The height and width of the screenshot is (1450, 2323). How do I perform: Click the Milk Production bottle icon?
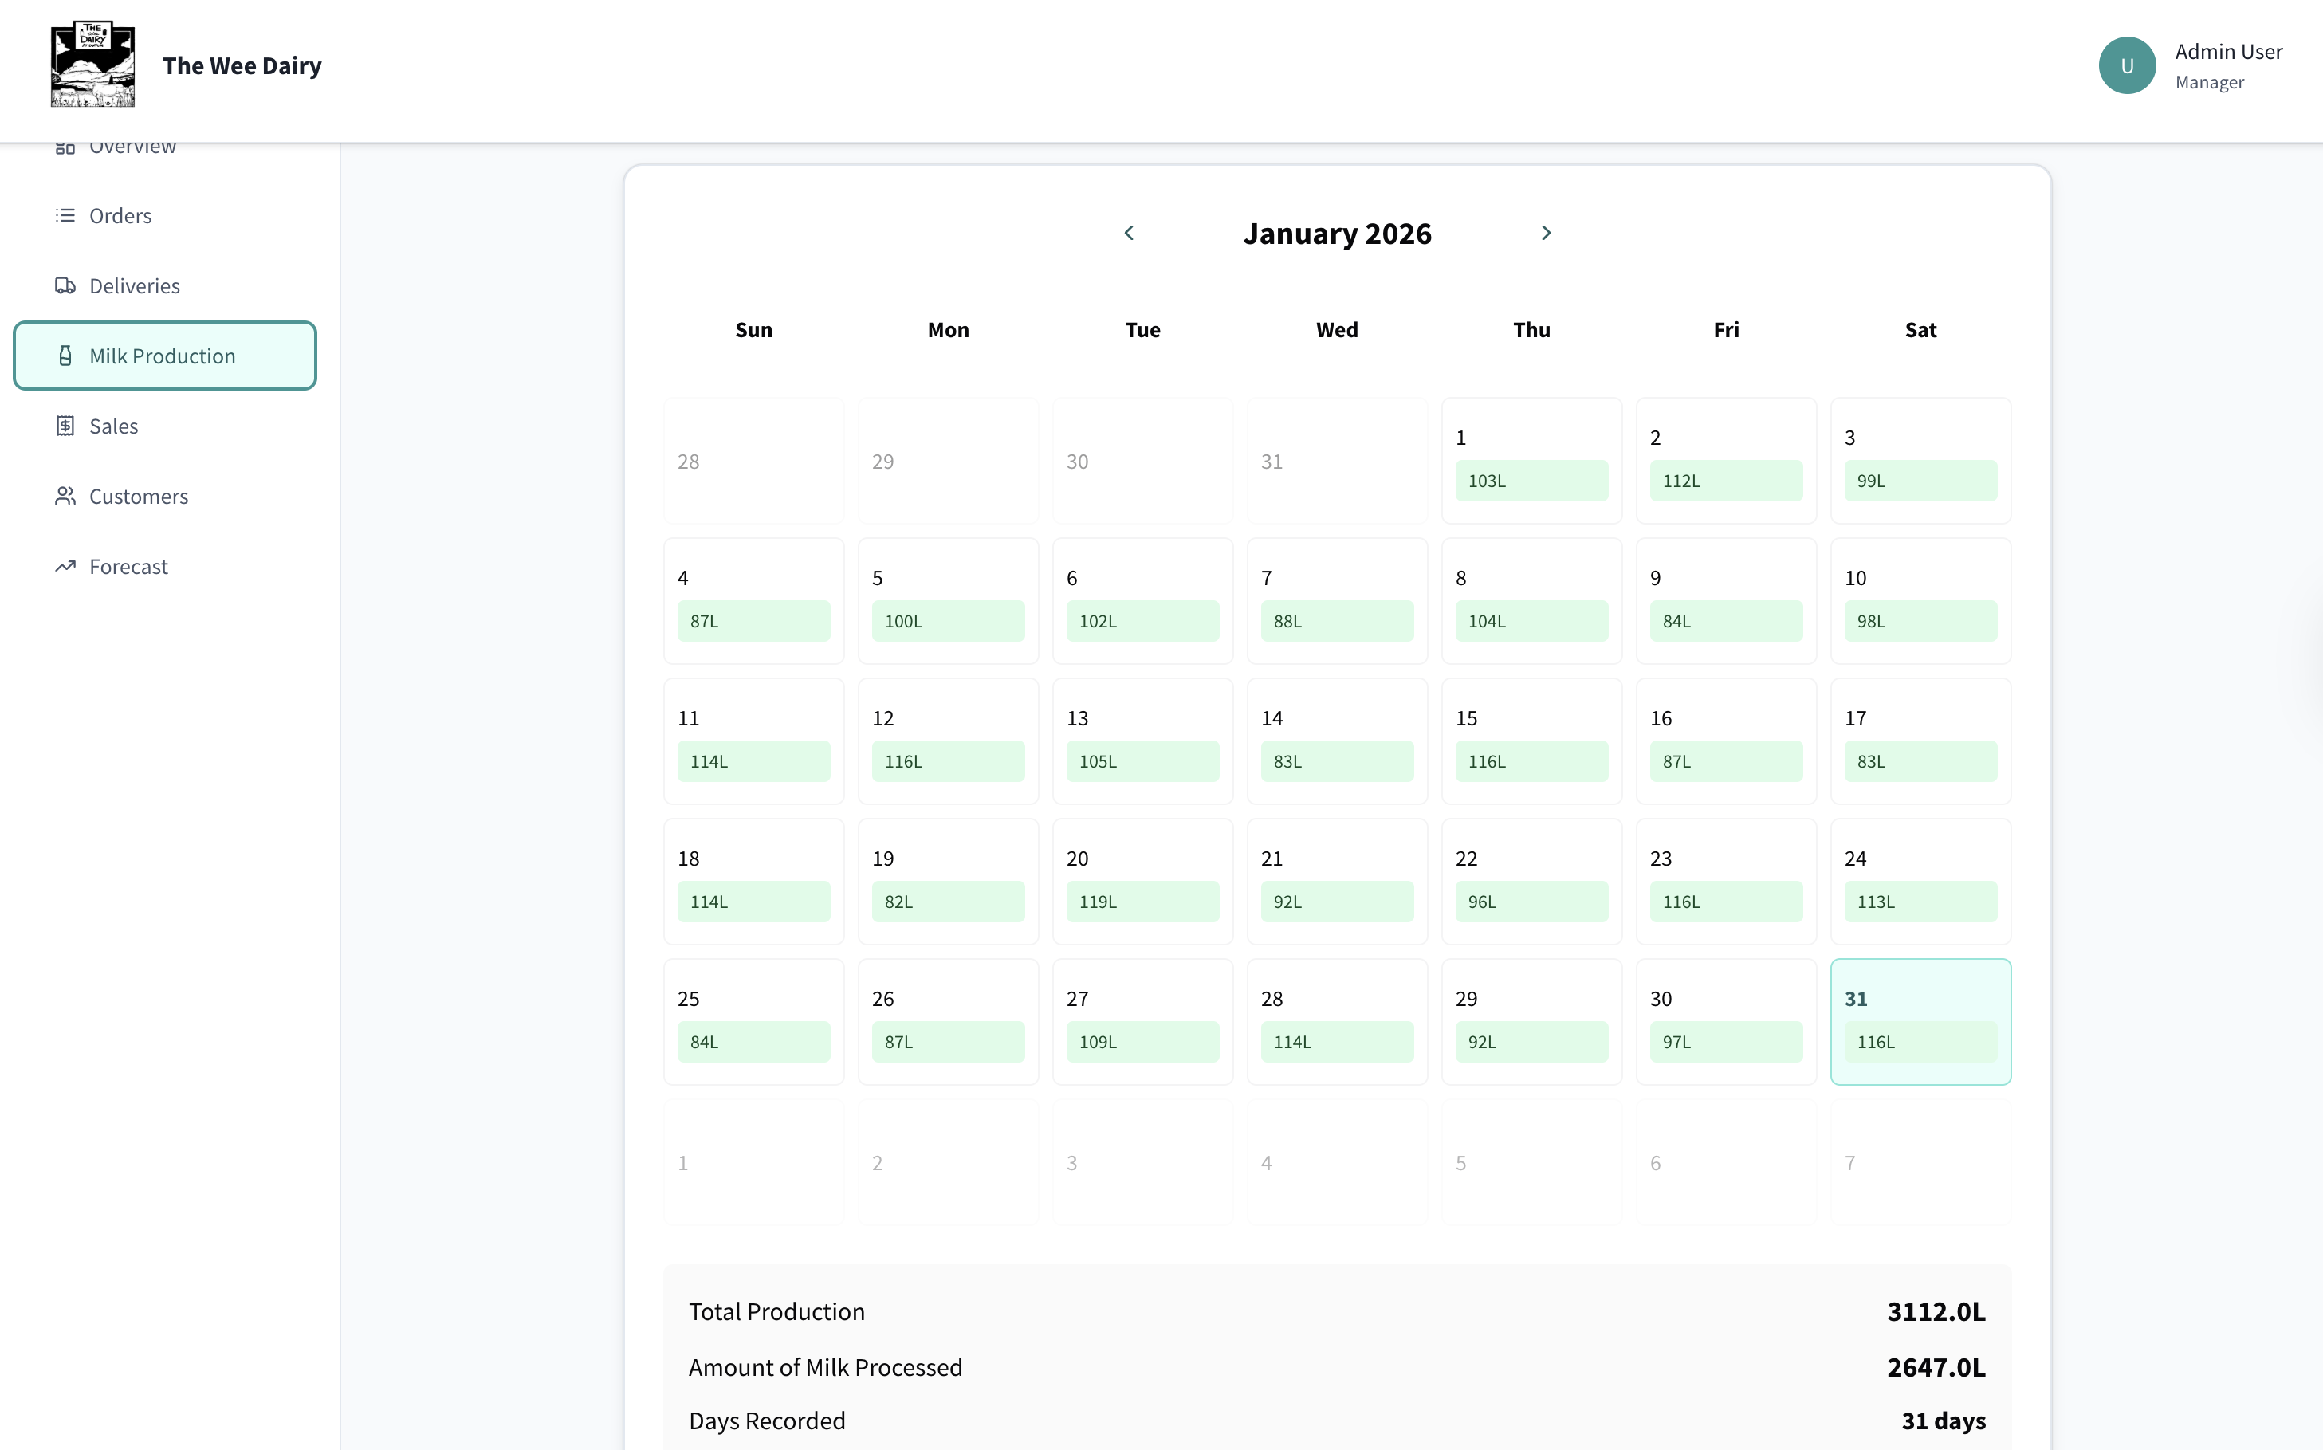point(65,356)
